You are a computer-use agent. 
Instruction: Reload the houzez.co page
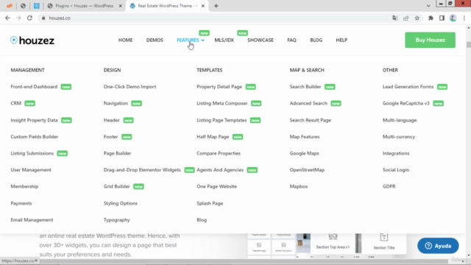(x=29, y=18)
